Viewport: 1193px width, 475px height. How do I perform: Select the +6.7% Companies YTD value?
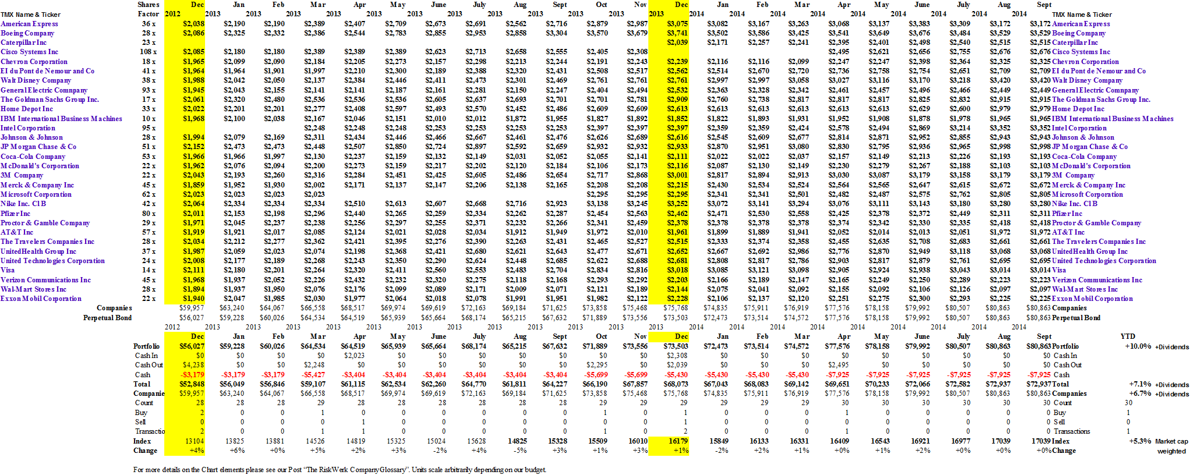pyautogui.click(x=1140, y=394)
